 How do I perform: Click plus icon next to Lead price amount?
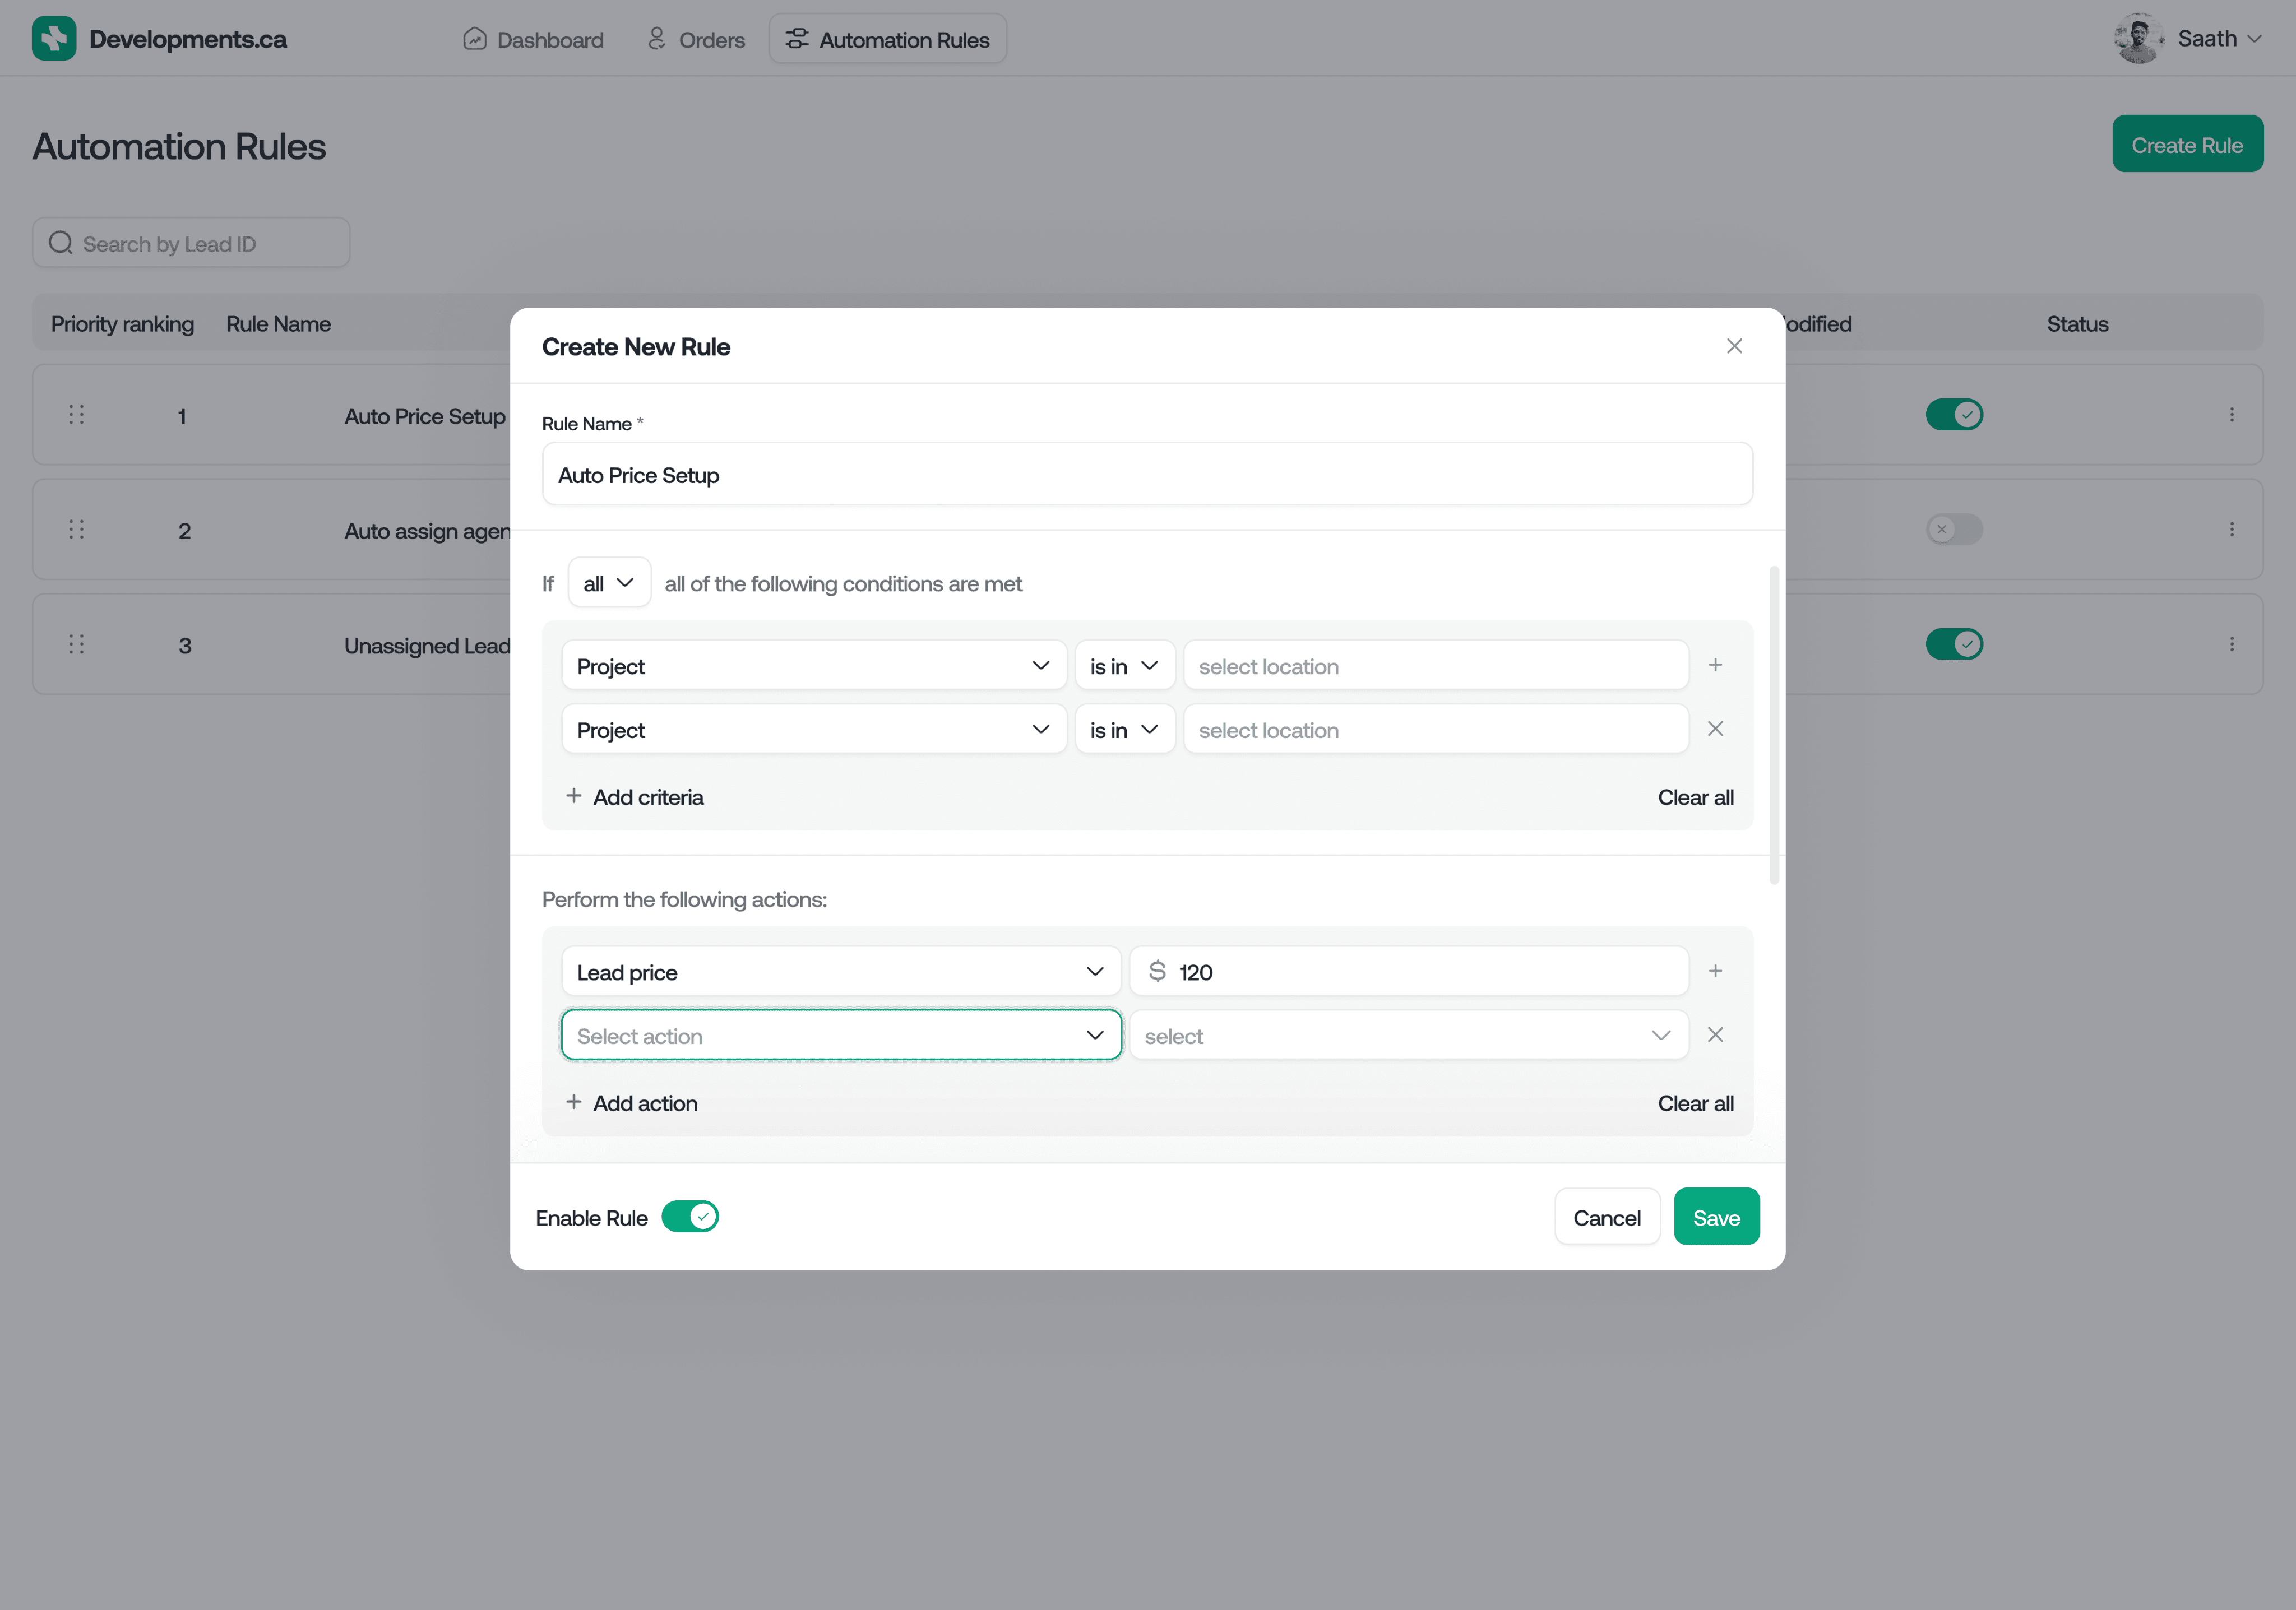(1715, 971)
